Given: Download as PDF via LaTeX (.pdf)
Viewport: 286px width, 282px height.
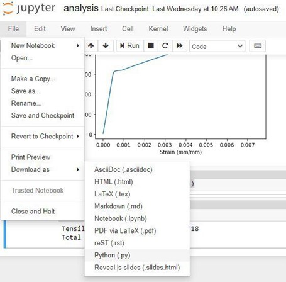Looking at the screenshot, I should 137,230.
